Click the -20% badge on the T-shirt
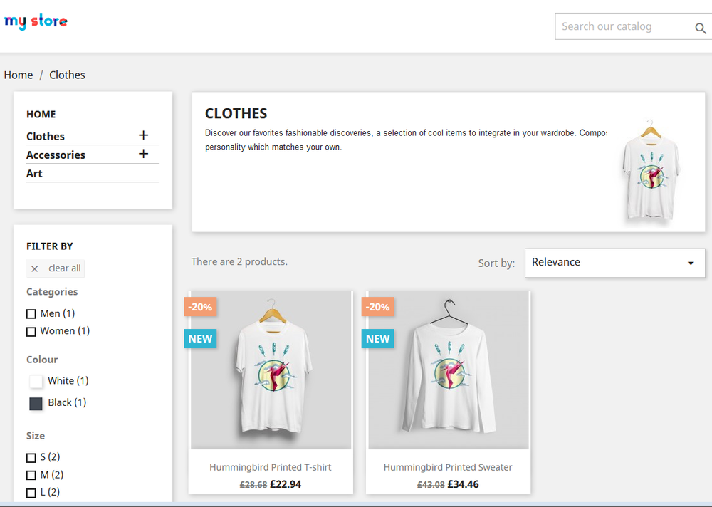Viewport: 712px width, 507px height. click(200, 307)
